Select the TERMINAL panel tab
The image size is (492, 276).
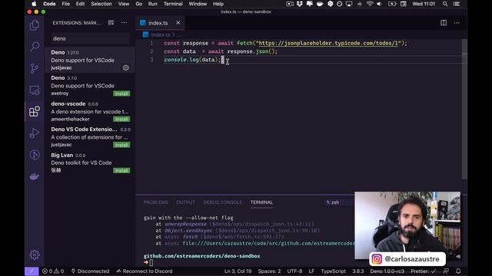coord(261,202)
